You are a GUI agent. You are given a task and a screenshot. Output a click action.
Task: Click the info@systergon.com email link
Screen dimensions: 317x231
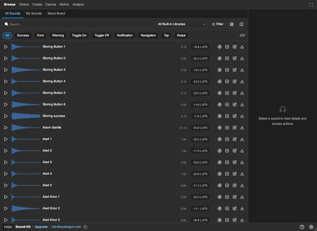(66, 227)
